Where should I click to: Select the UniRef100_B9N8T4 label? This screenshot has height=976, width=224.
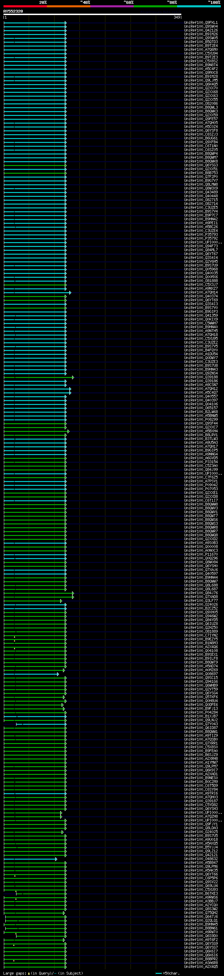[x=201, y=65]
